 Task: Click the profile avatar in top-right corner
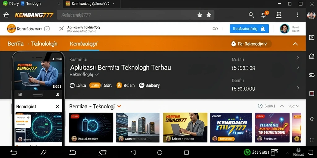(311, 15)
